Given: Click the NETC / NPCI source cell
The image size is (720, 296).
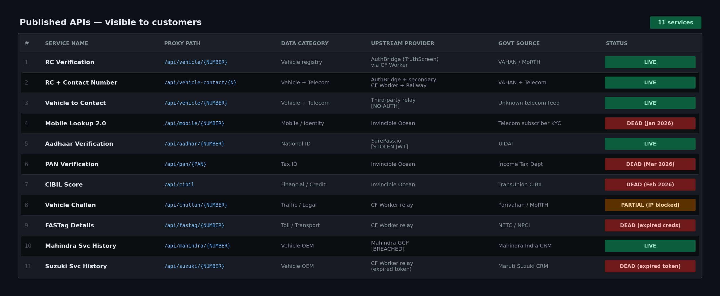Looking at the screenshot, I should tap(514, 225).
